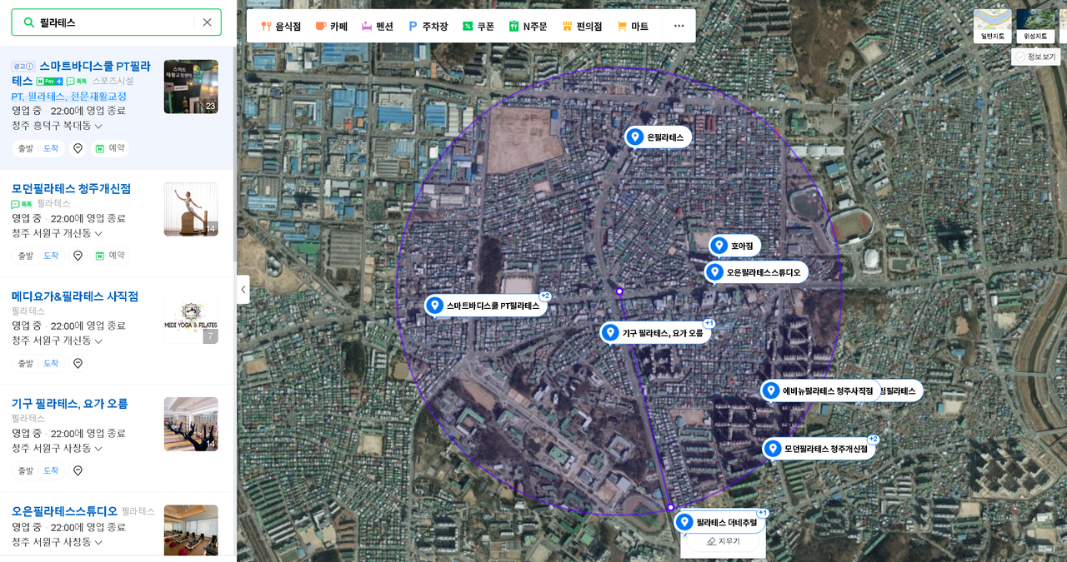
Task: Click 에비뉴필라테스 청주사직점 map marker
Action: [x=821, y=390]
